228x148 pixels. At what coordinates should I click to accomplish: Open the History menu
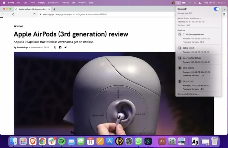tap(41, 3)
